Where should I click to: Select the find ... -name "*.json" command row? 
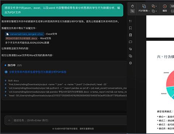pyautogui.click(x=58, y=85)
